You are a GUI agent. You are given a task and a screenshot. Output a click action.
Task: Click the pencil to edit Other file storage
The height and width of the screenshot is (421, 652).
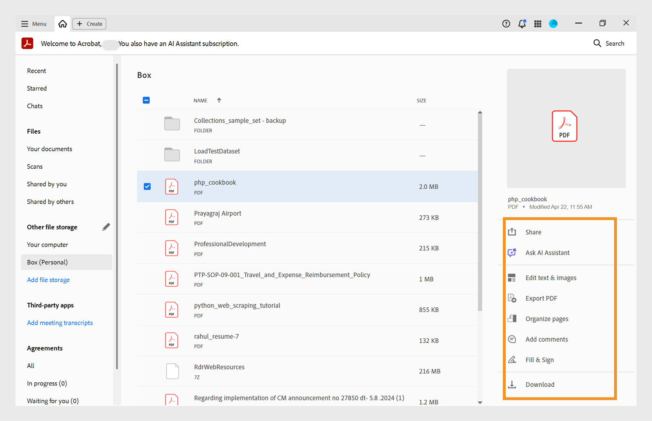pos(106,227)
